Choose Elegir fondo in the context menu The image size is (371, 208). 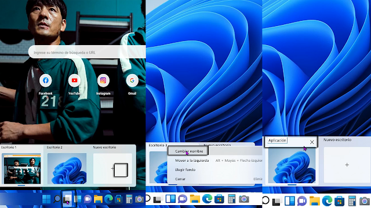pyautogui.click(x=185, y=169)
